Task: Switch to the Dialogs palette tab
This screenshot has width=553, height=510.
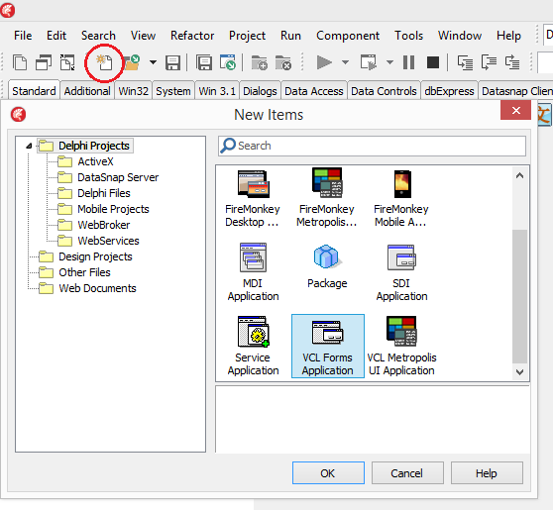Action: click(x=260, y=90)
